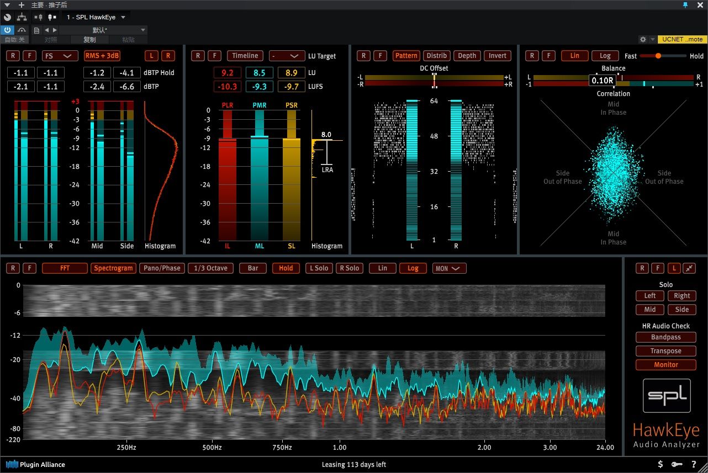This screenshot has width=708, height=473.
Task: Open the routing tree icon
Action: coord(22,17)
